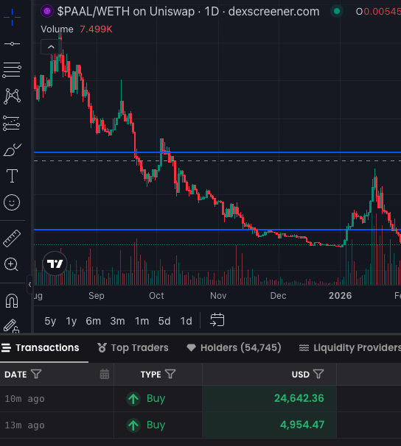Open the forecasting and measurement tools
This screenshot has width=401, height=446.
12,123
